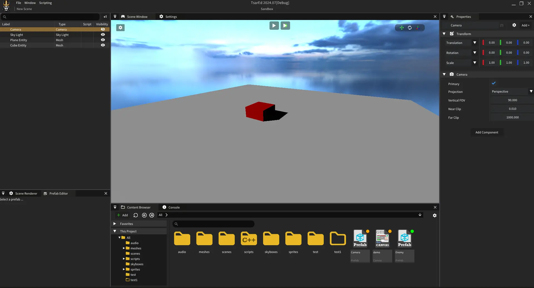Uncheck the Primary camera checkbox
This screenshot has width=534, height=288.
point(494,83)
